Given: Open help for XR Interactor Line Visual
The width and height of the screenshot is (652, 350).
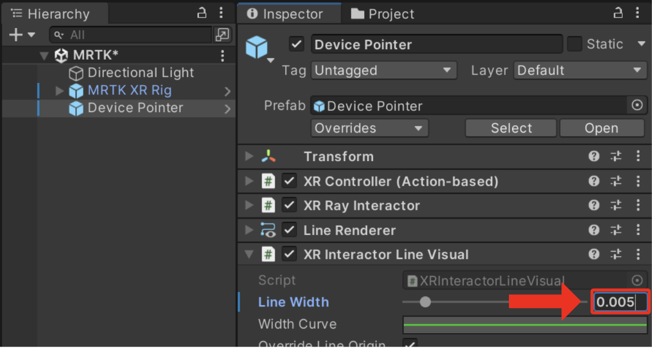Looking at the screenshot, I should click(594, 254).
